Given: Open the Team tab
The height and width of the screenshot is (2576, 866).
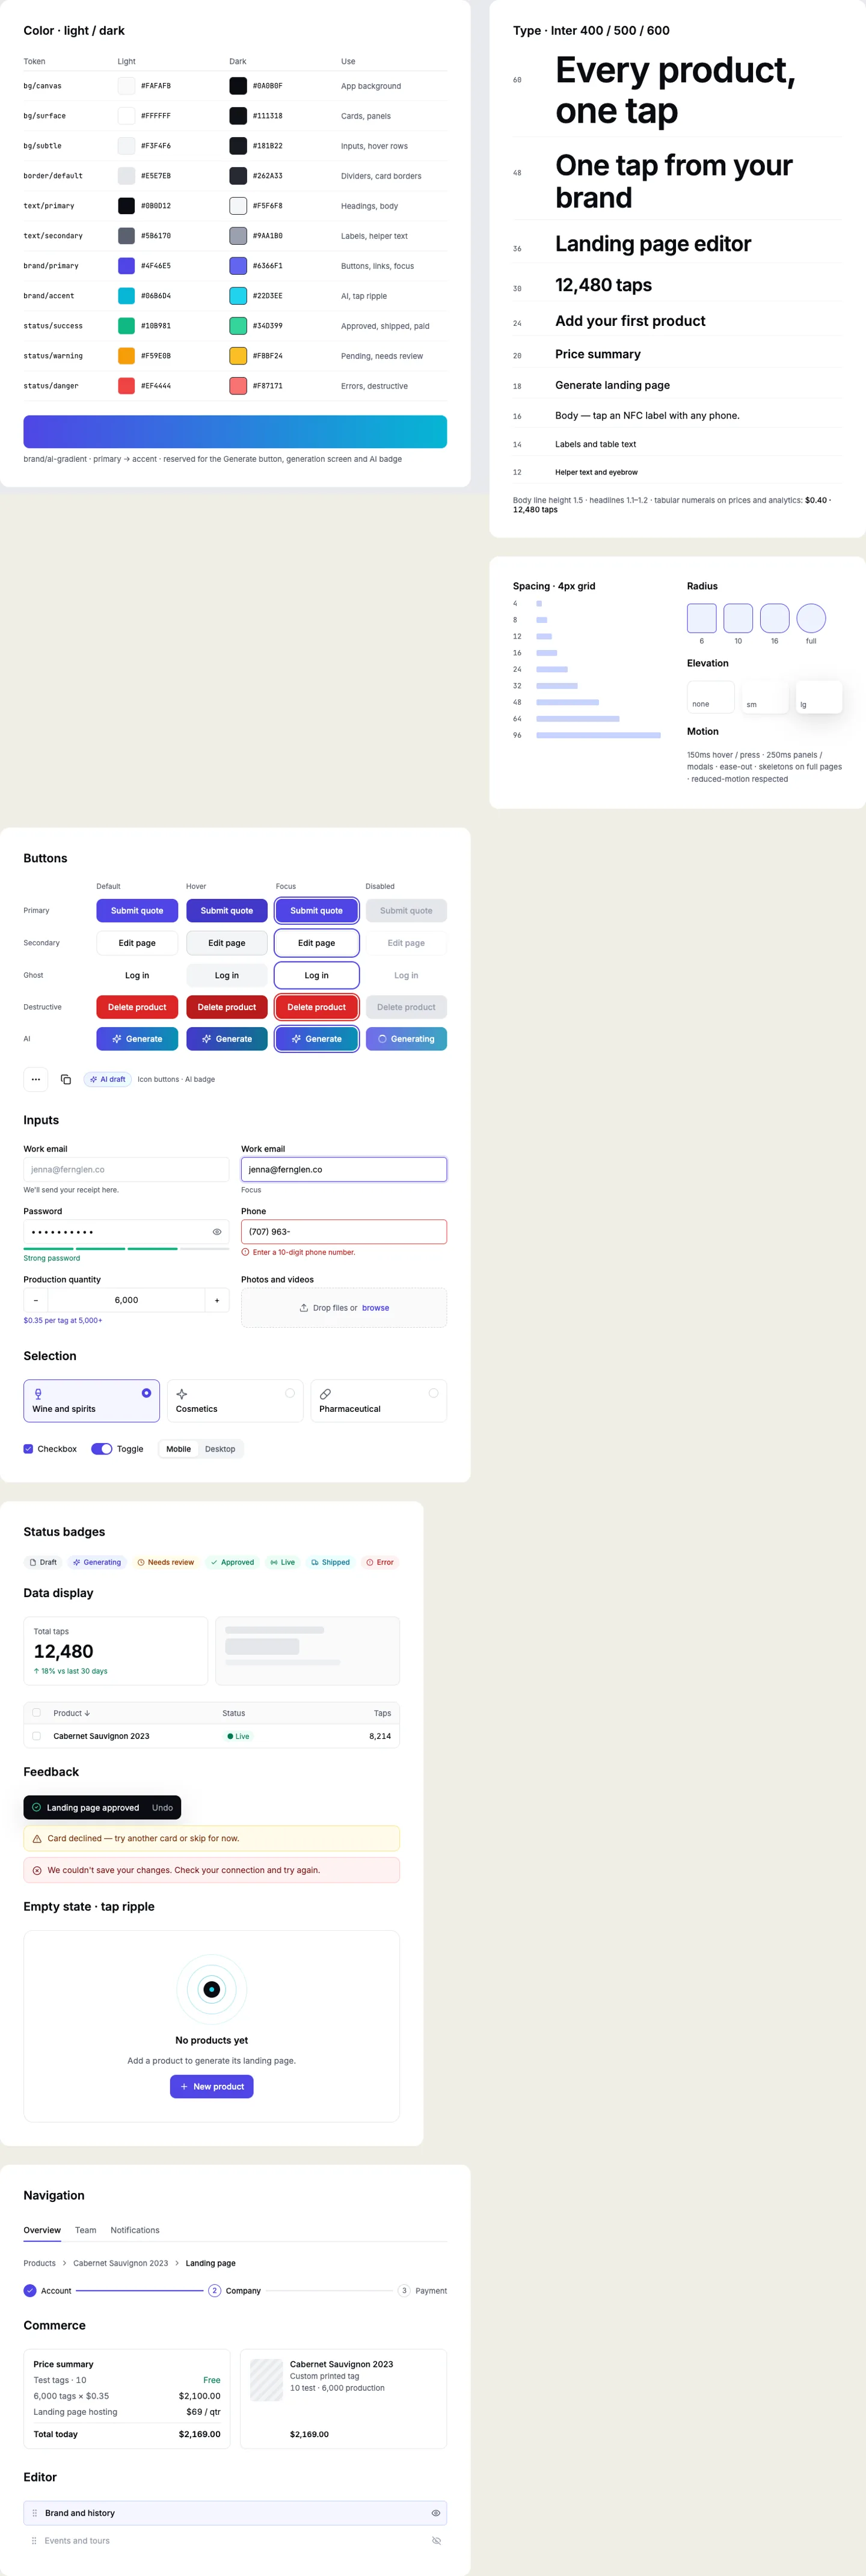Looking at the screenshot, I should (86, 2230).
